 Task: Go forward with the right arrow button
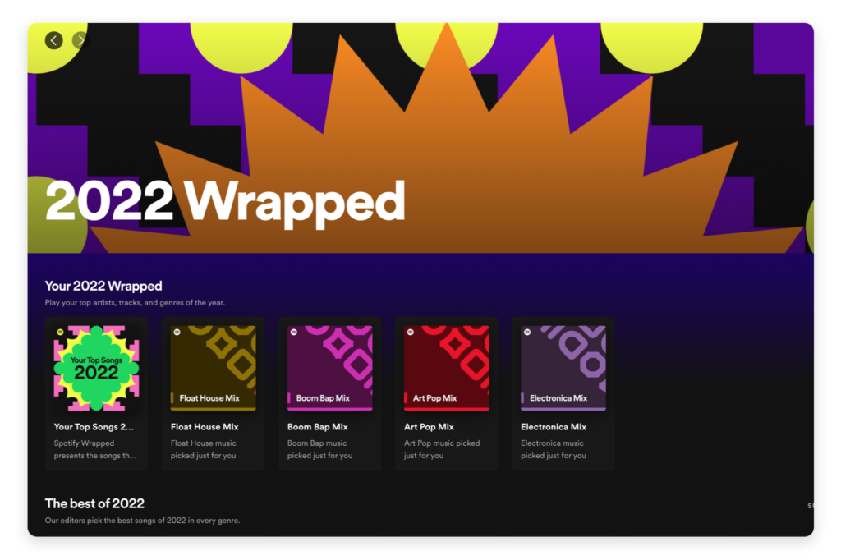pyautogui.click(x=80, y=40)
